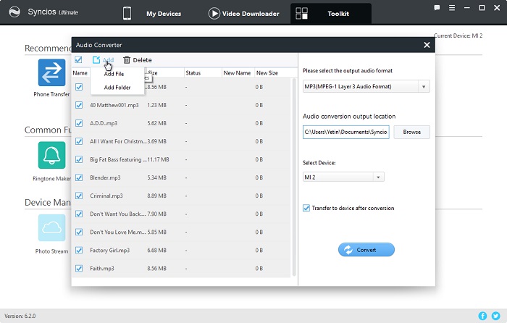The image size is (507, 323).
Task: Click the New Size column header
Action: [x=267, y=73]
